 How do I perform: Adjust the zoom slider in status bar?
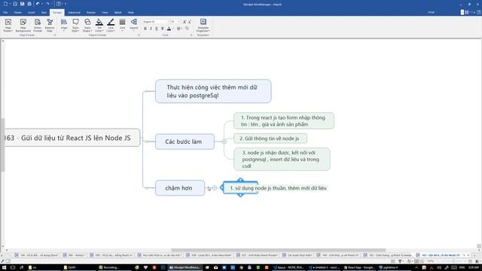coord(453,261)
